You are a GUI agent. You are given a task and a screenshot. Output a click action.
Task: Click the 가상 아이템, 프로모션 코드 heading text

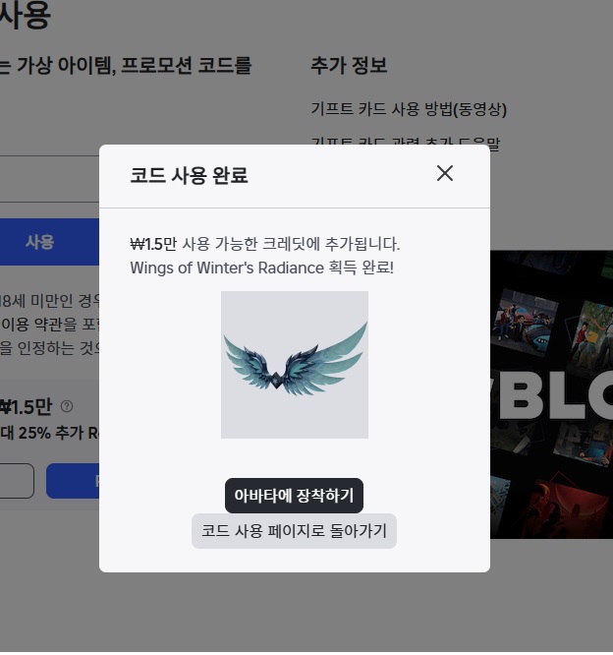[x=138, y=66]
